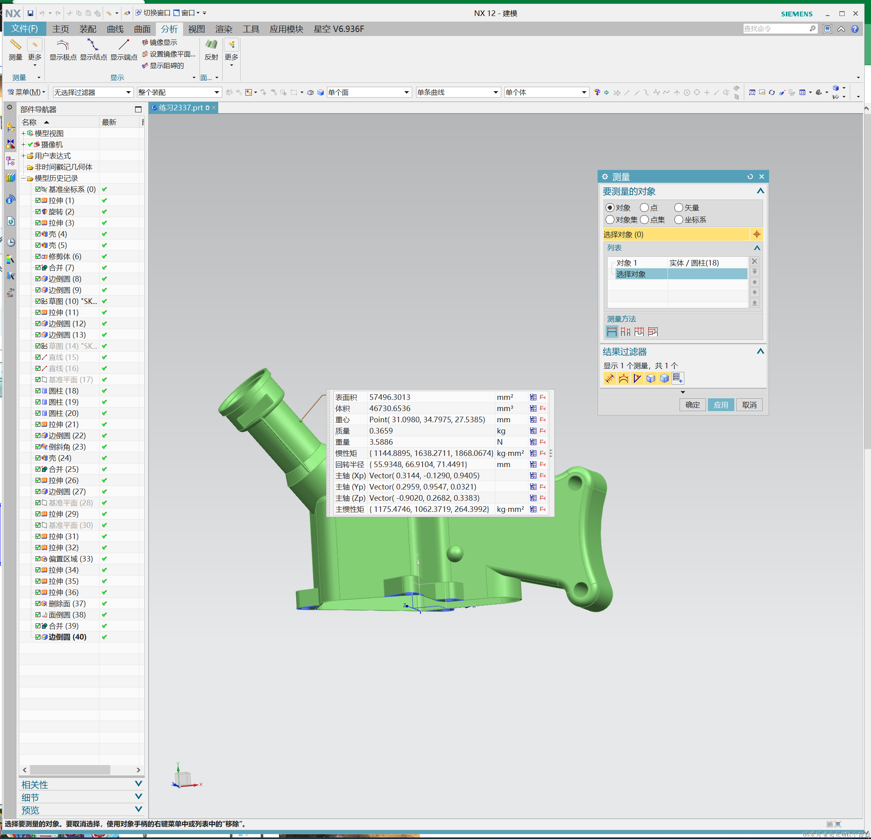Screen dimensions: 871x839
Task: Click the 反射 (Reflection) analysis icon
Action: tap(211, 44)
